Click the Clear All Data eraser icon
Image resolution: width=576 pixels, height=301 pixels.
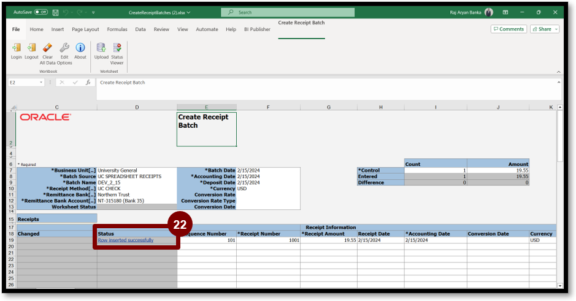tap(47, 48)
